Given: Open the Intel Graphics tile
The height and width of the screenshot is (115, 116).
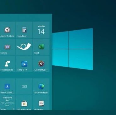Looking at the screenshot, I should point(8,87).
